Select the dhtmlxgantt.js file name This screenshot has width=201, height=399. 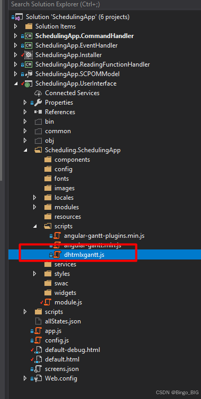tap(84, 255)
